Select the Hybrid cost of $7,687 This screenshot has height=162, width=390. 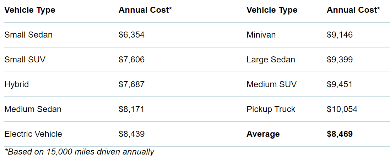point(131,84)
